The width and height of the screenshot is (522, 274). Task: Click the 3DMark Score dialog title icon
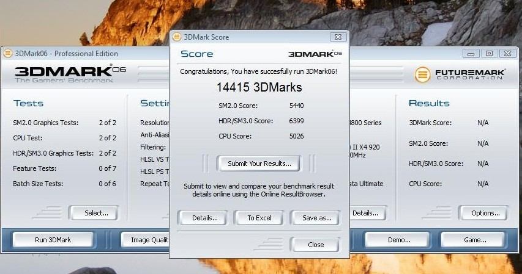click(177, 37)
